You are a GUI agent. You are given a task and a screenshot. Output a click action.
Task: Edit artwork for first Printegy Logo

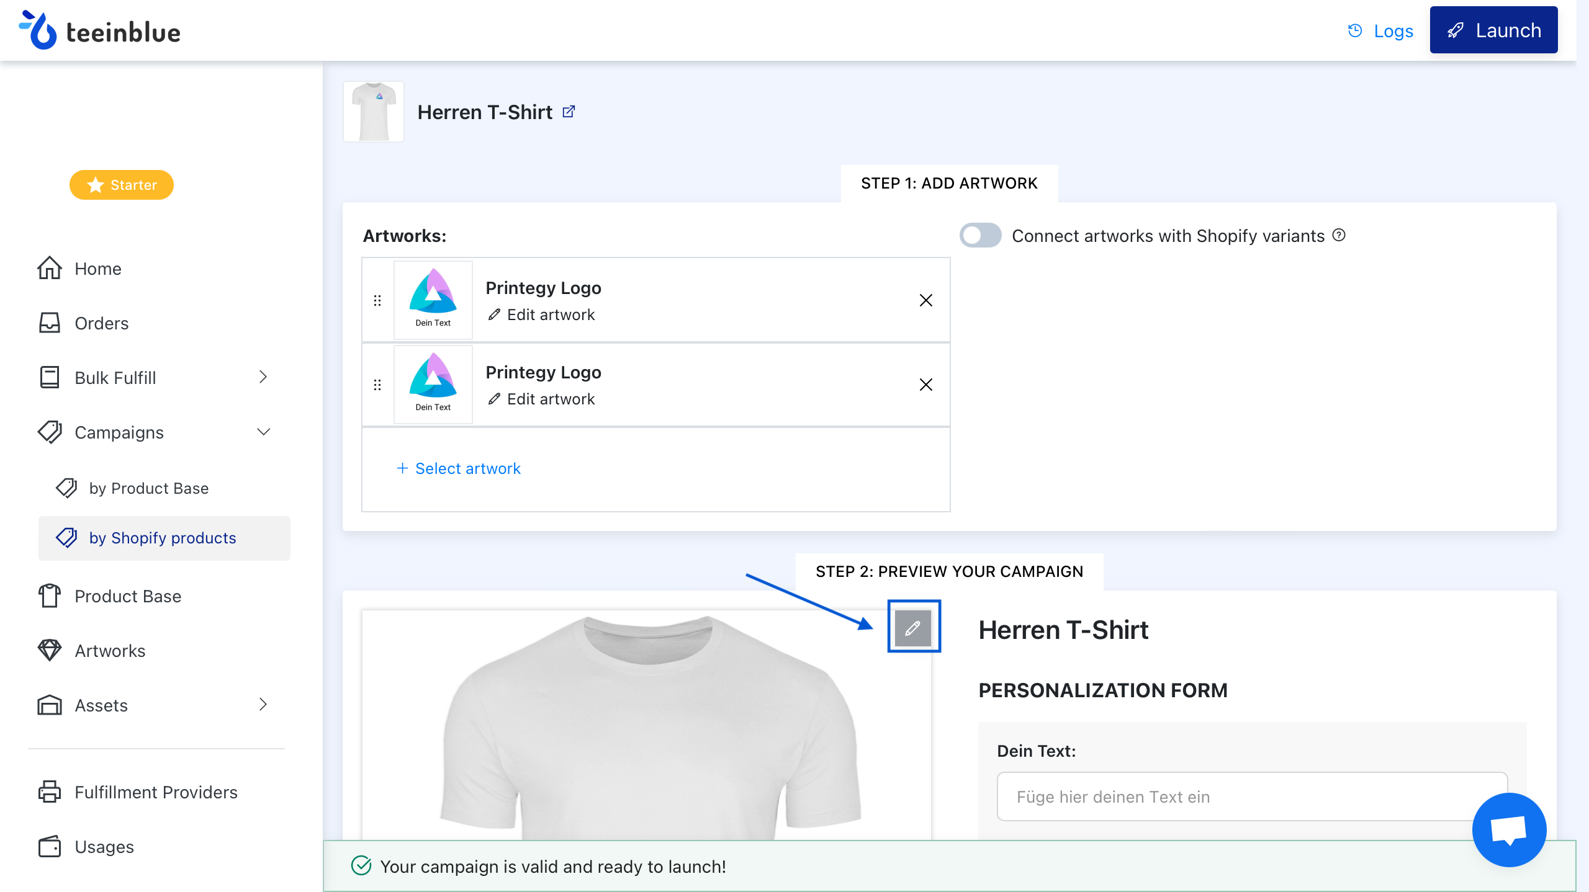[541, 314]
